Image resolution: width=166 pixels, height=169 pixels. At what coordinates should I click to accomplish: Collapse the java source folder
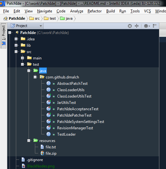29,71
